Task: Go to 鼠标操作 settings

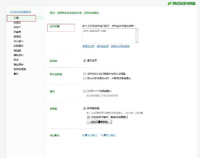Action: coord(18,46)
